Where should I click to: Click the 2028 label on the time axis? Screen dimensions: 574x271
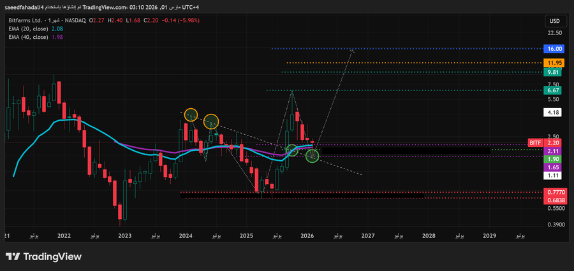[x=429, y=236]
